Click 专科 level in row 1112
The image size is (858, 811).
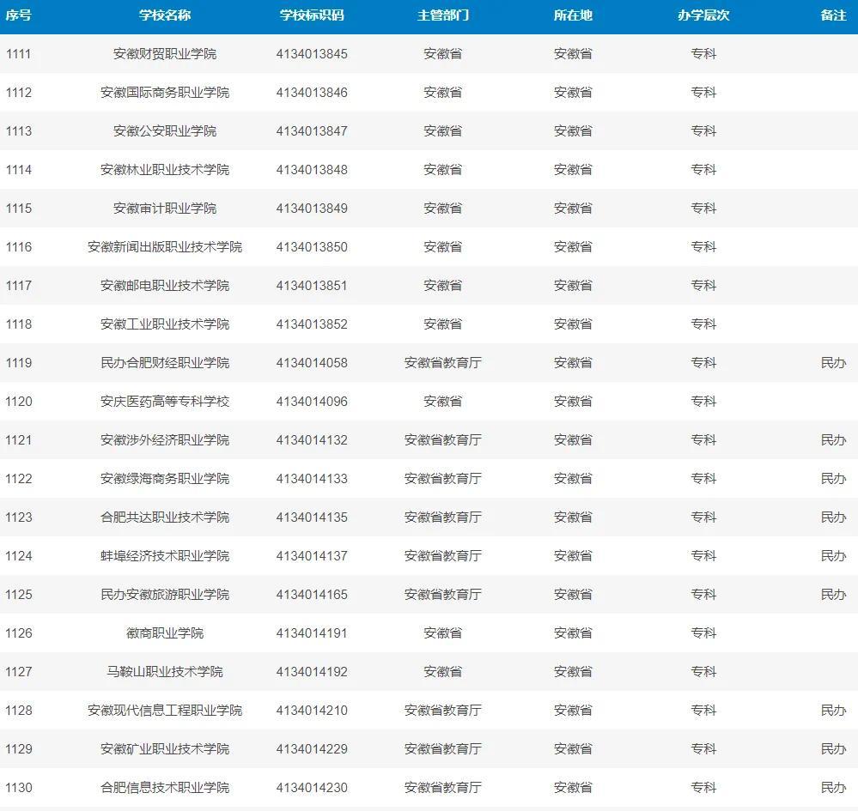coord(703,93)
